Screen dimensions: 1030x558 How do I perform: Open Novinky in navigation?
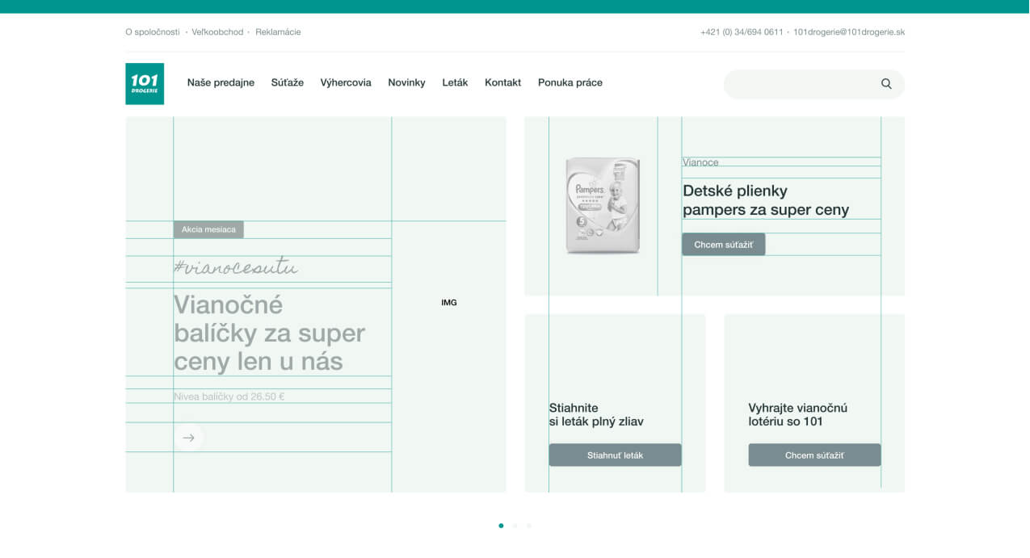point(406,82)
